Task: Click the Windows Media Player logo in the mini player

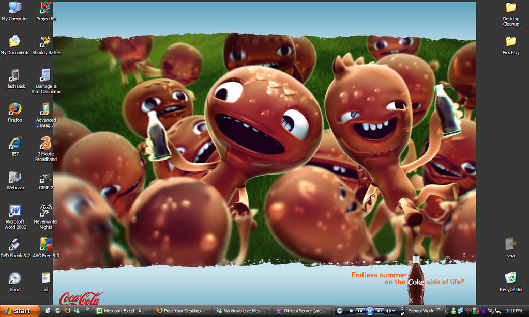Action: click(340, 311)
